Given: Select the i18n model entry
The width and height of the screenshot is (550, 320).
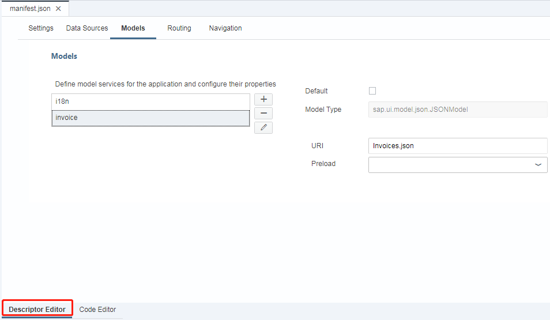Looking at the screenshot, I should pos(150,101).
